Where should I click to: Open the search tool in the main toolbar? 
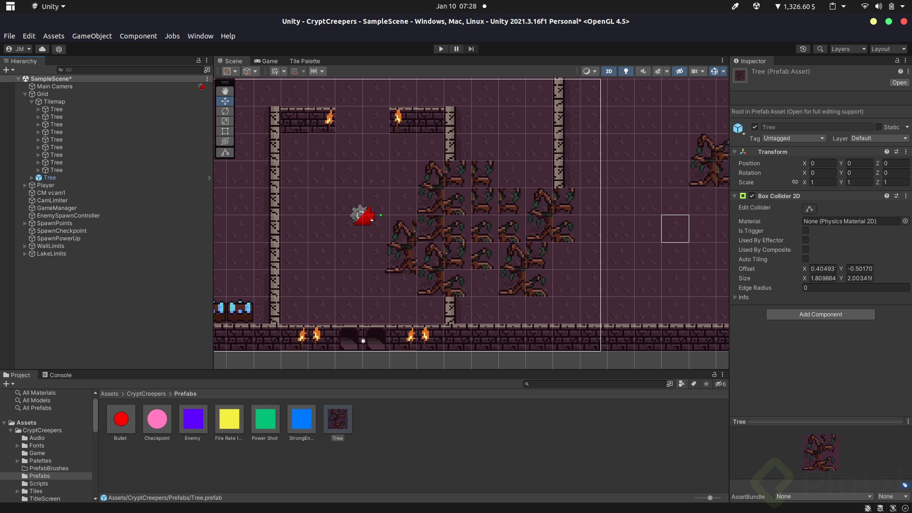pos(820,49)
